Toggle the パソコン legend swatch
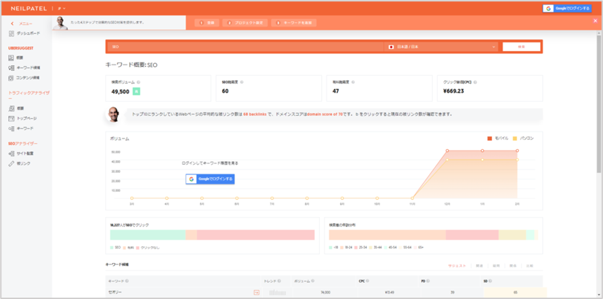Image resolution: width=603 pixels, height=299 pixels. coord(514,138)
